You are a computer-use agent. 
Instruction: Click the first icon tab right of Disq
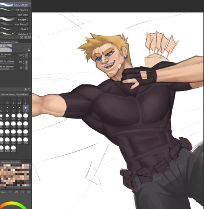tap(10, 192)
